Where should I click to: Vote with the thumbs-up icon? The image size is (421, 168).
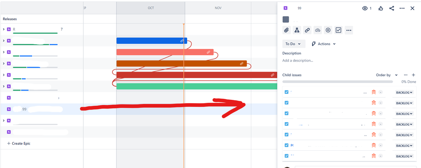pyautogui.click(x=381, y=8)
